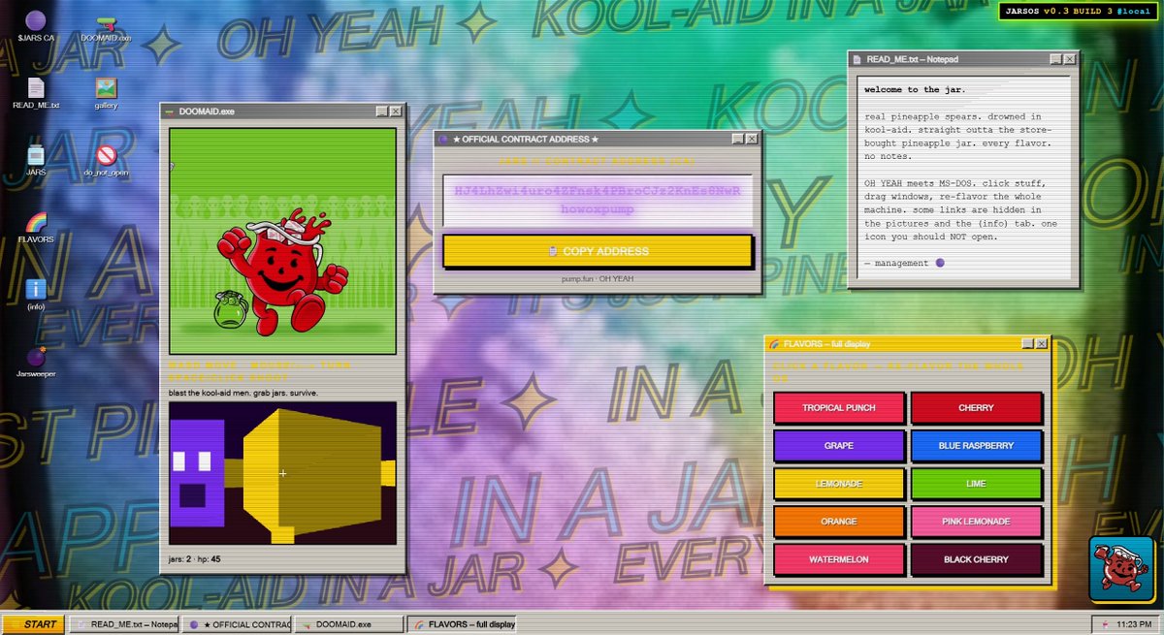Image resolution: width=1164 pixels, height=635 pixels.
Task: Click the Kool-Aid man image in DOOMAID
Action: tap(283, 241)
